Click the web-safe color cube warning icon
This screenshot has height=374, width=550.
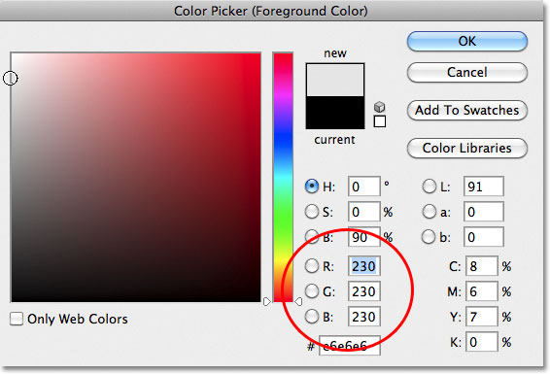[x=380, y=106]
